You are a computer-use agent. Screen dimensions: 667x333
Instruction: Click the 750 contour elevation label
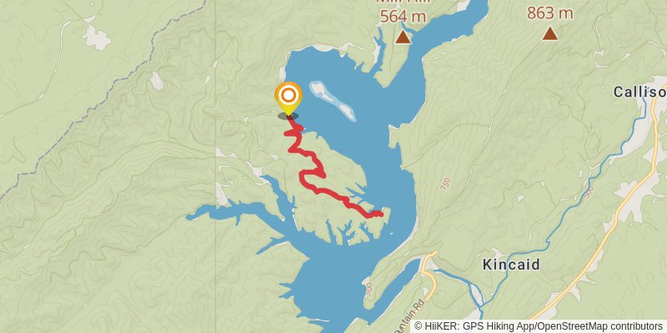(445, 183)
